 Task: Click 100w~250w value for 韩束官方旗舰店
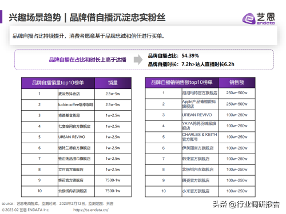pyautogui.click(x=237, y=159)
